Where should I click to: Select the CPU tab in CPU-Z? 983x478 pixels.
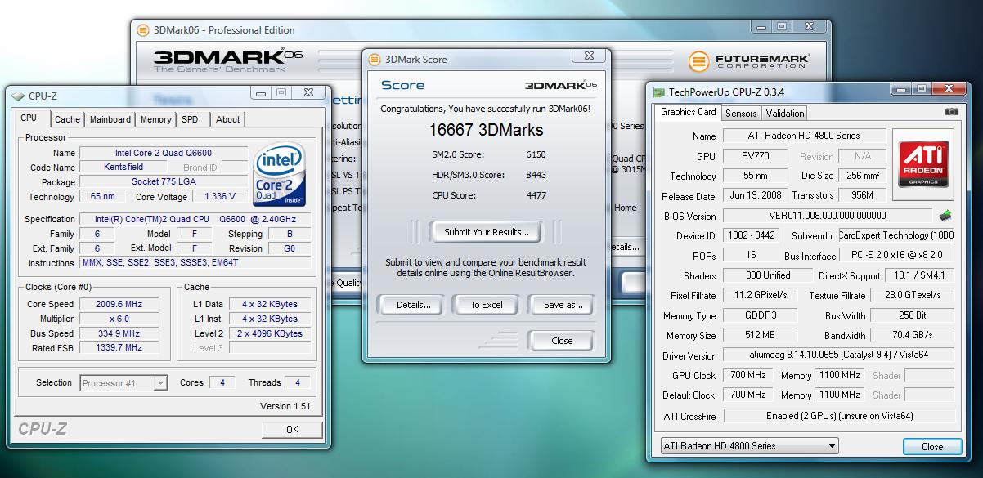pyautogui.click(x=29, y=118)
